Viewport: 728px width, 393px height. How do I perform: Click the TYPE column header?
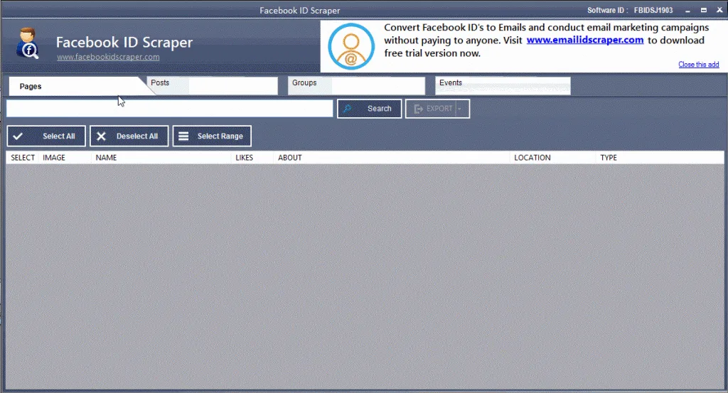coord(609,158)
